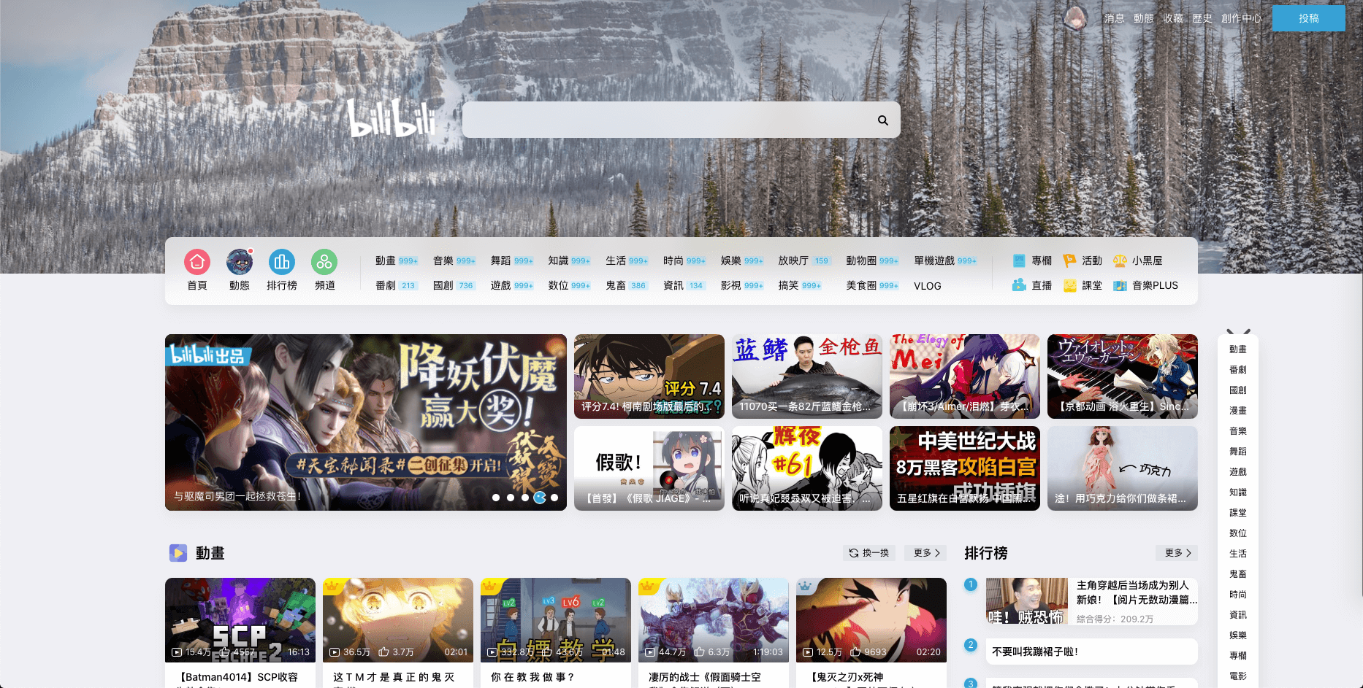Open the 動態 feed icon
Screen dimensions: 1363x688
tap(240, 262)
